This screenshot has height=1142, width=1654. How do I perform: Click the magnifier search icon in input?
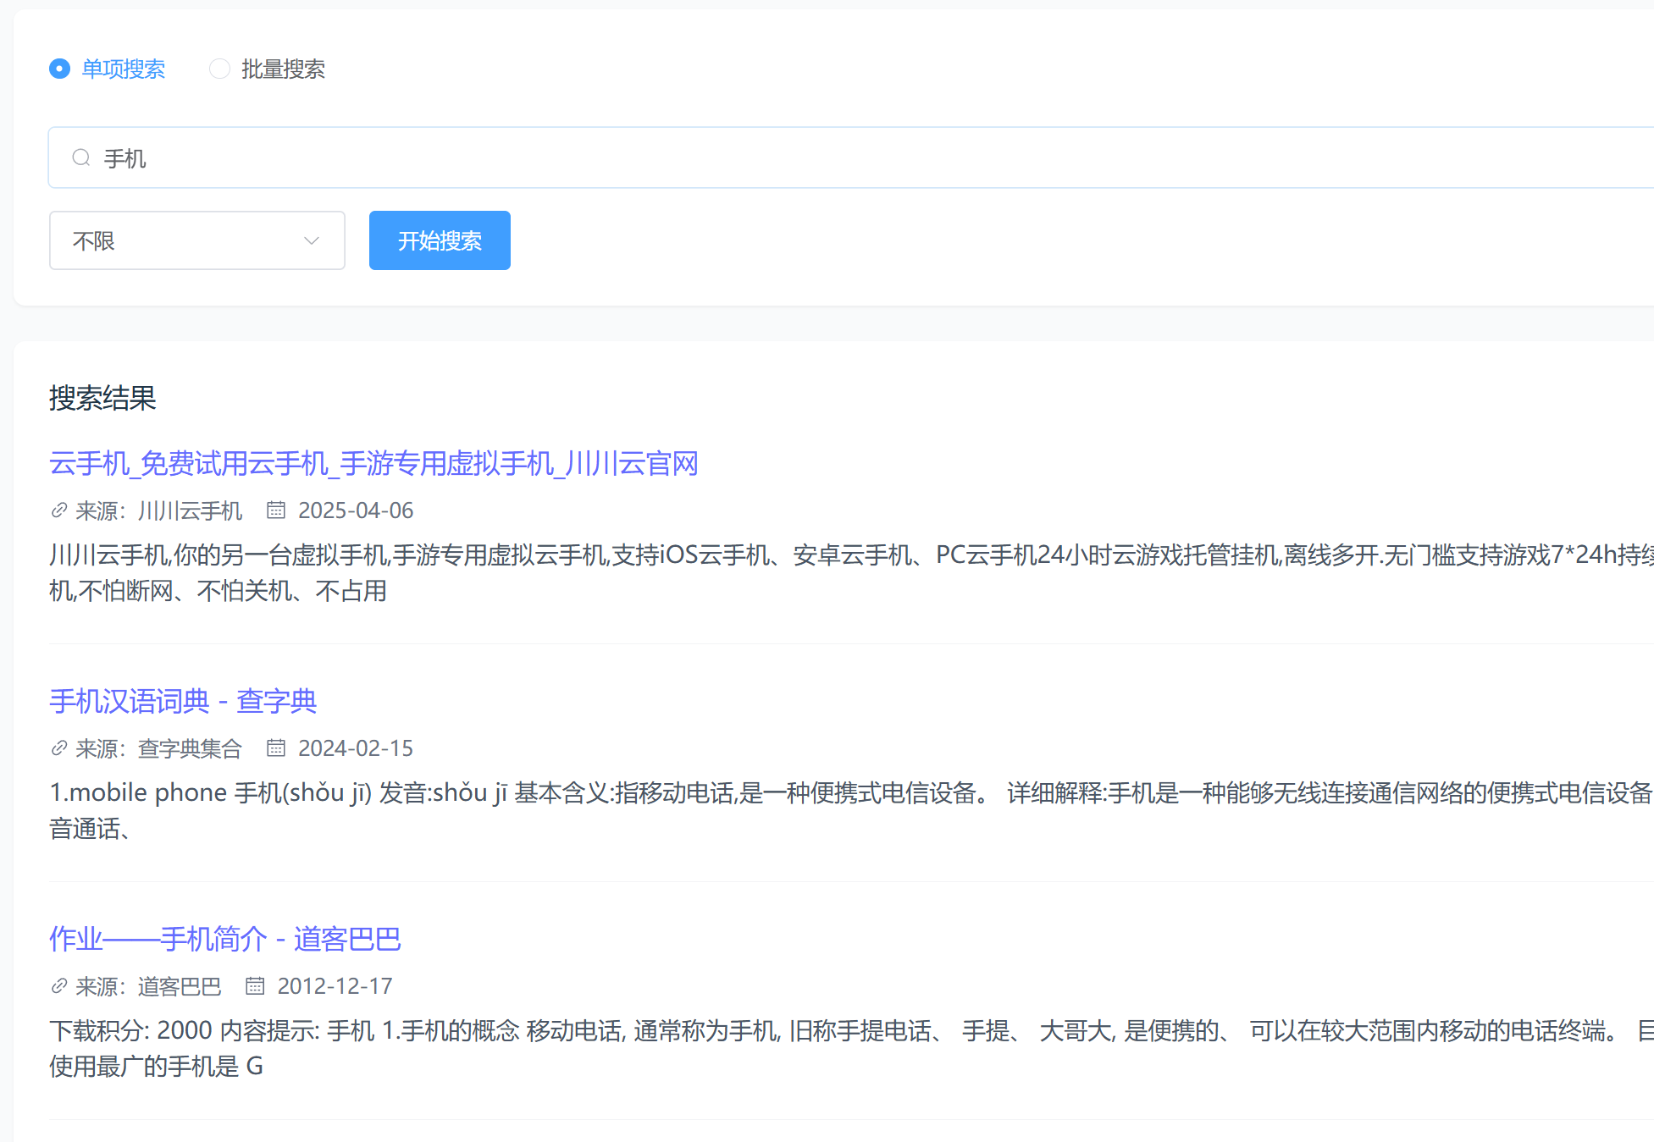coord(81,157)
